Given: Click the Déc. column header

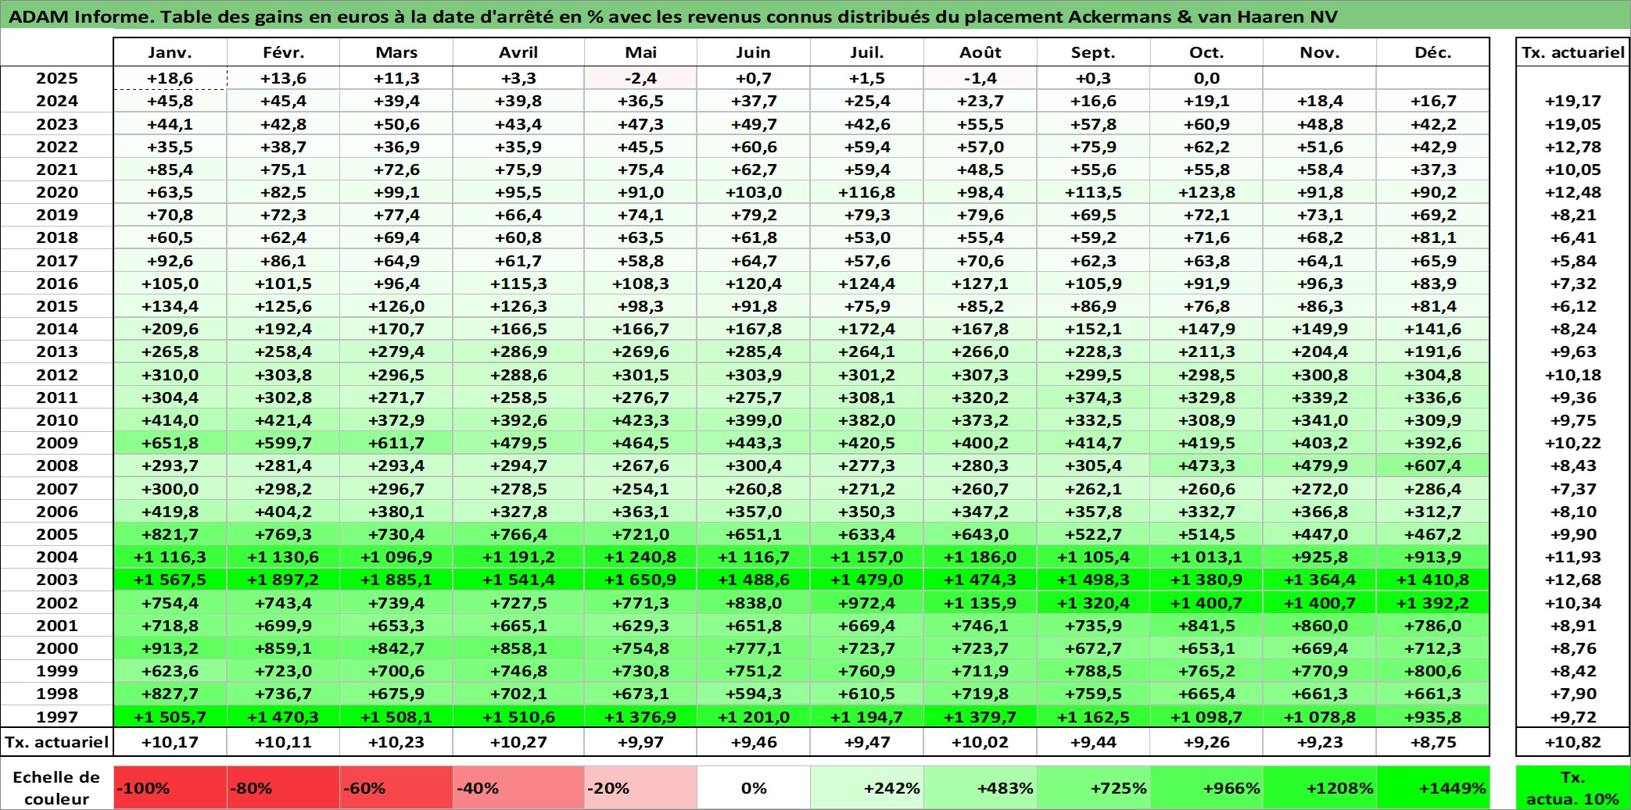Looking at the screenshot, I should click(x=1433, y=52).
